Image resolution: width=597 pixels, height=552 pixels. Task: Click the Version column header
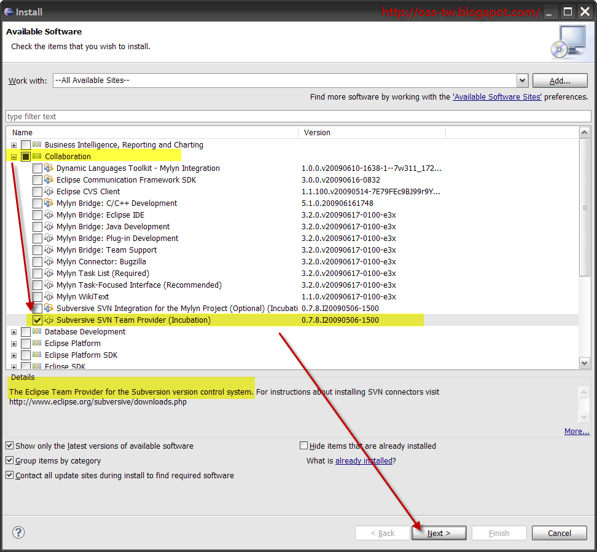click(x=372, y=133)
